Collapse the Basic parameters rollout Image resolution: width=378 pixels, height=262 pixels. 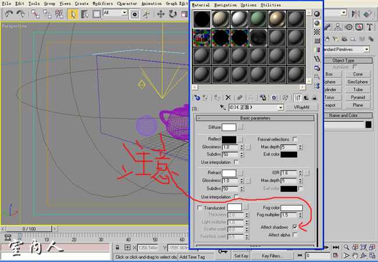coord(254,118)
